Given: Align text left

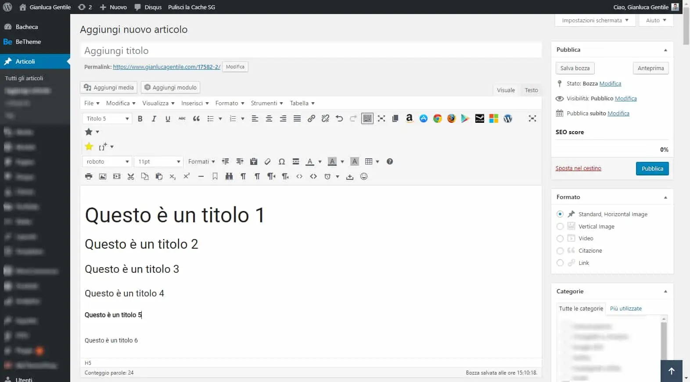Looking at the screenshot, I should point(255,119).
